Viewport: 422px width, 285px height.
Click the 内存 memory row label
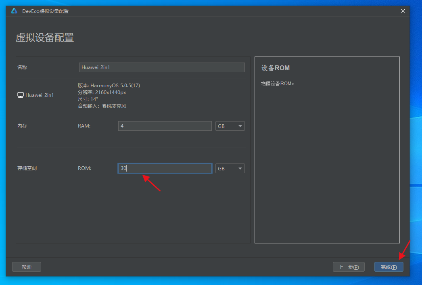click(22, 126)
